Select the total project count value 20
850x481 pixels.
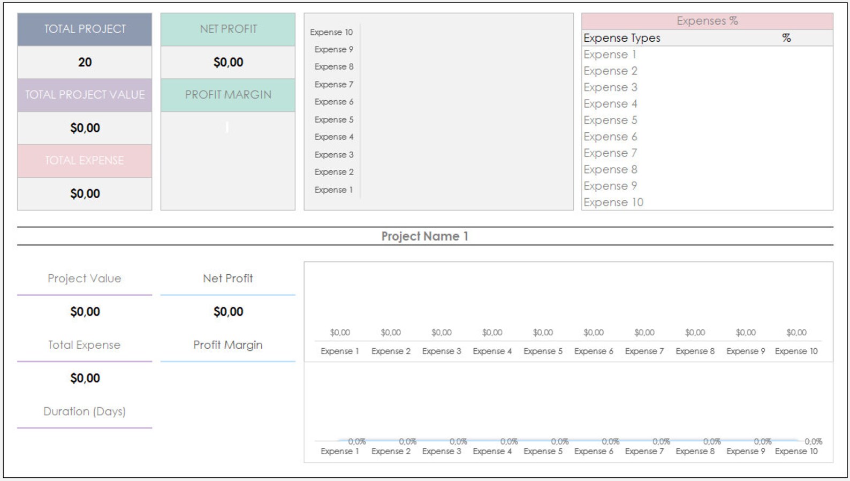click(x=85, y=62)
